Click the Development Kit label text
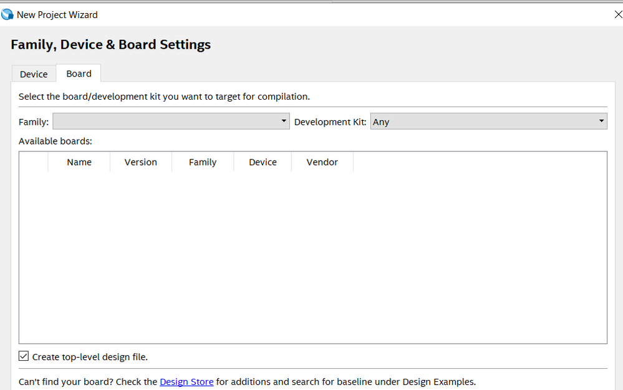The width and height of the screenshot is (623, 390). point(330,122)
